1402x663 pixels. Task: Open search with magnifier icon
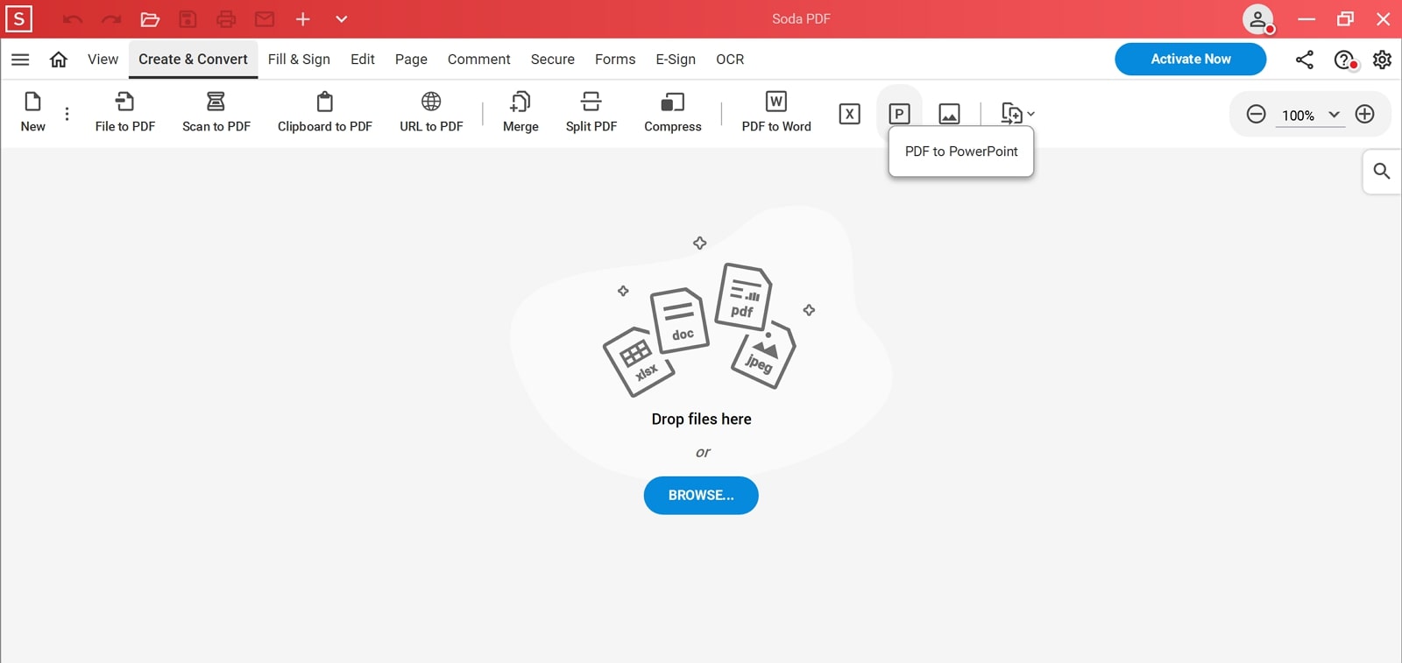point(1382,171)
